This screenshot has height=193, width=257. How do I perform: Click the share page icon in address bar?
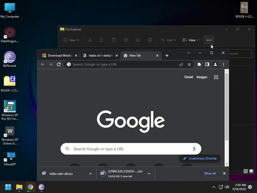point(181,64)
